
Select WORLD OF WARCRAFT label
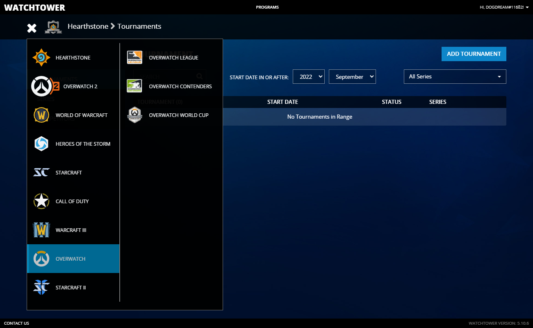point(82,115)
